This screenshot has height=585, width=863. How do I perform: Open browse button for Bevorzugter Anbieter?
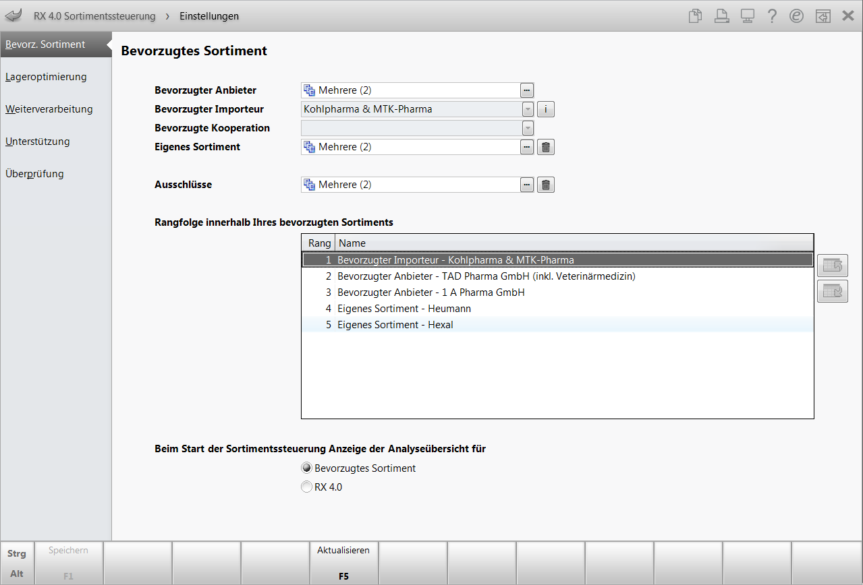click(x=527, y=90)
